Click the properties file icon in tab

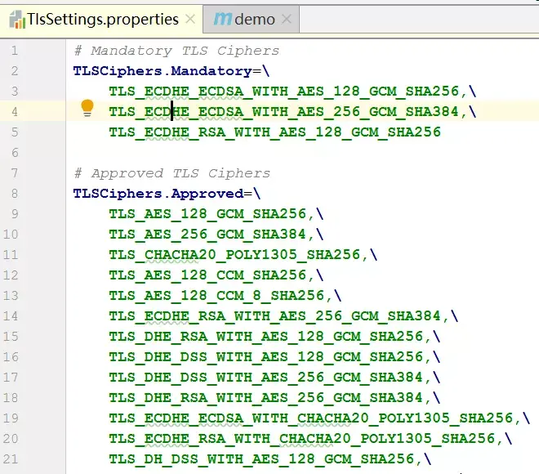17,20
